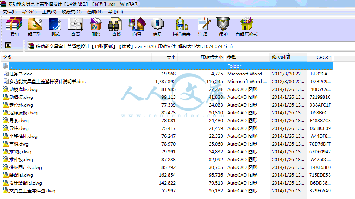Screen dimensions: 355x199
Task: Select the 推板固定板.dwg file name
Action: point(26,167)
